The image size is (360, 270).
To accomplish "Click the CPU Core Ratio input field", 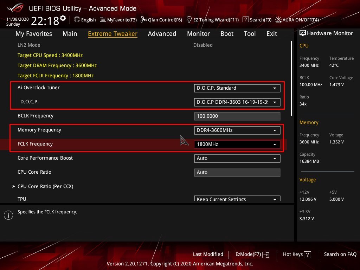I will click(x=237, y=172).
